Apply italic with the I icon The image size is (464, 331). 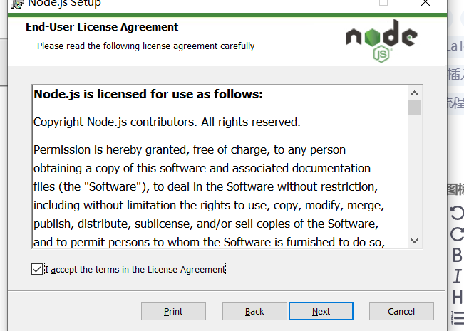pyautogui.click(x=458, y=276)
